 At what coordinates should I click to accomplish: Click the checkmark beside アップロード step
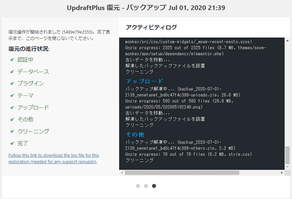point(12,108)
